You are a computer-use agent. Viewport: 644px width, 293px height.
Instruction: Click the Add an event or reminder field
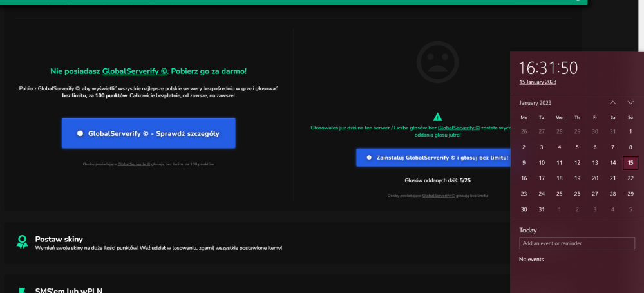(x=576, y=243)
